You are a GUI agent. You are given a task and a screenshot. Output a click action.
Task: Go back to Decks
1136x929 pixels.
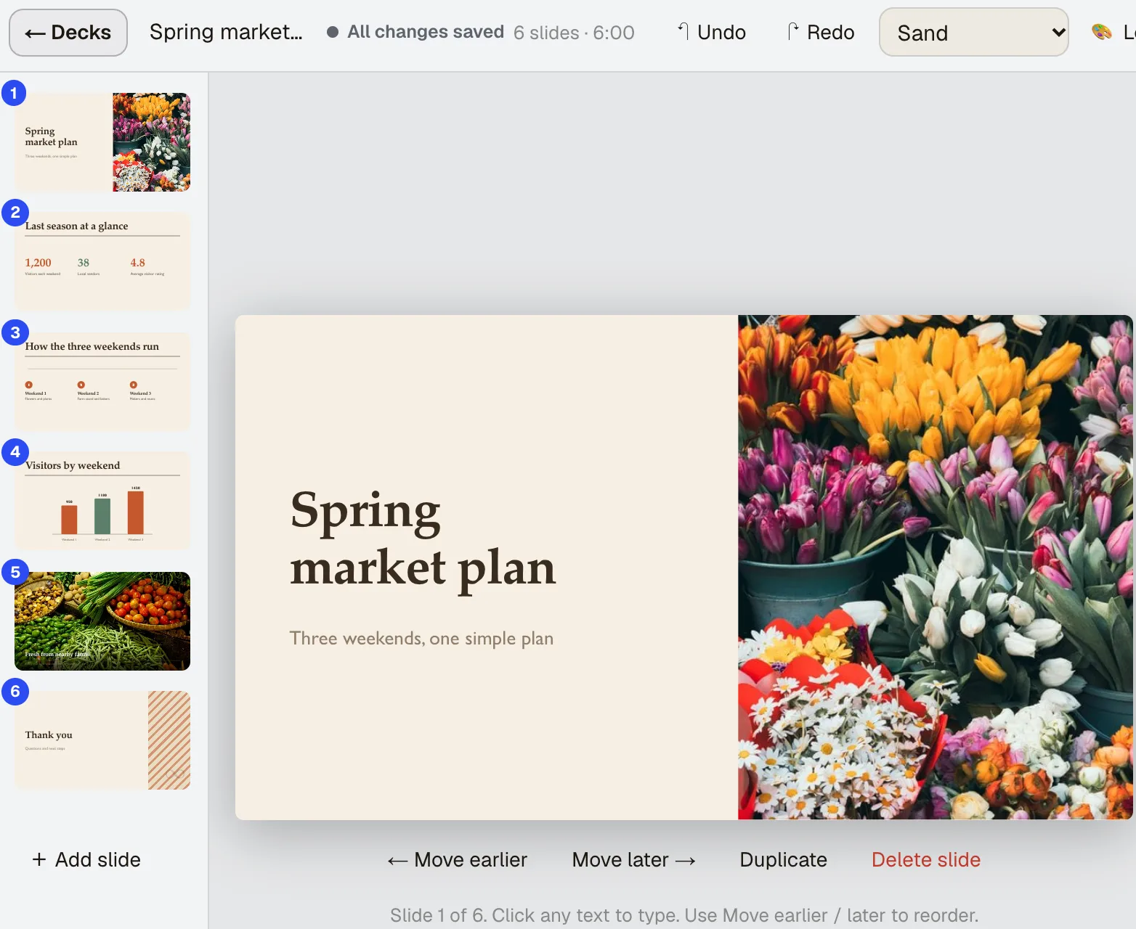(68, 33)
